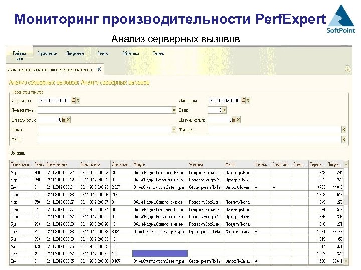
Task: Toggle the checkmark in the 3131 row
Action: pos(256,232)
